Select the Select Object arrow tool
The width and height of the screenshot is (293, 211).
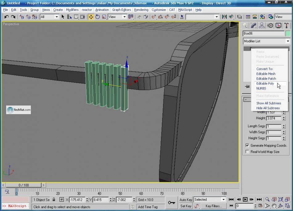[63, 17]
